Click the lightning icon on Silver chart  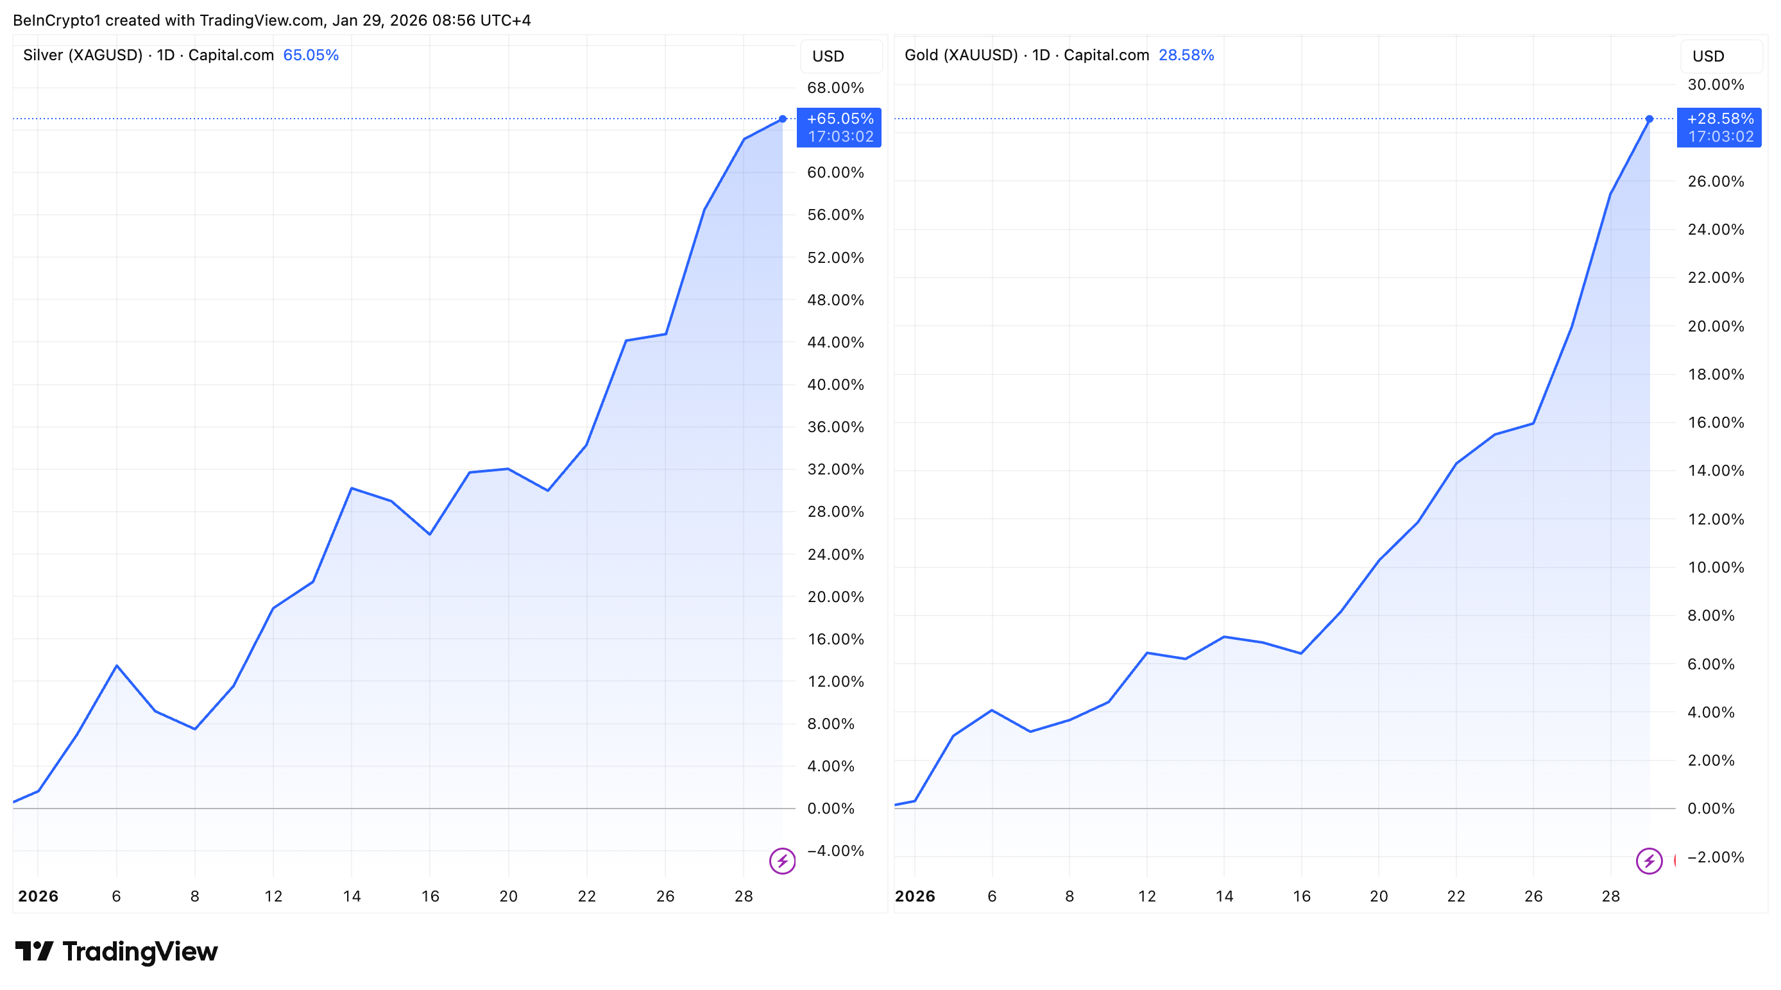pos(782,861)
